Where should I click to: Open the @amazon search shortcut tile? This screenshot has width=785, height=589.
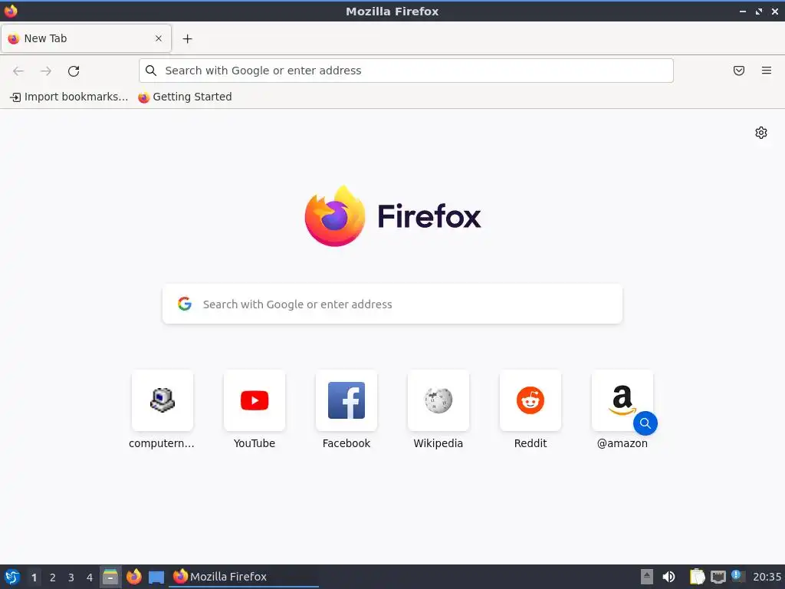(x=622, y=400)
